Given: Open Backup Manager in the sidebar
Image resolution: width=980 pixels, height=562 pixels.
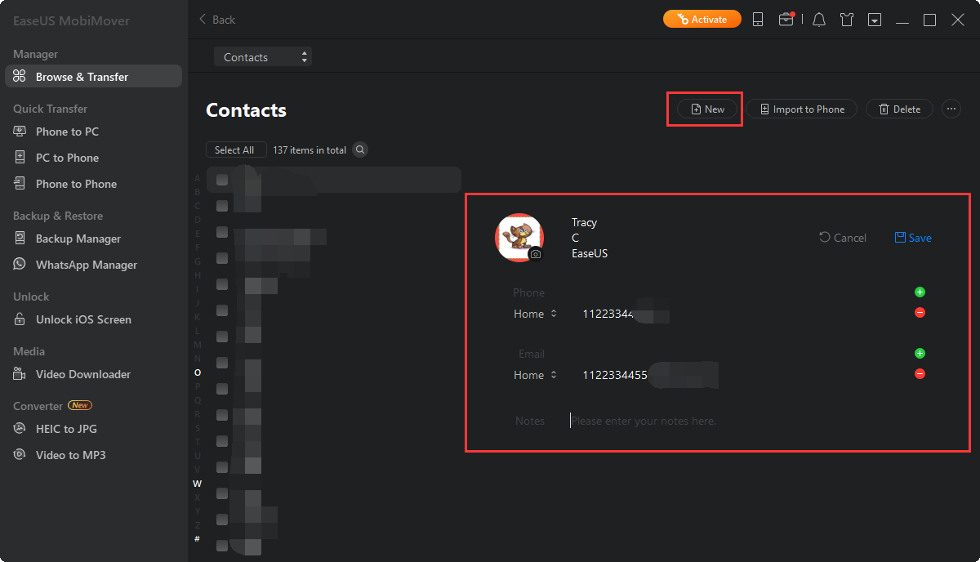Looking at the screenshot, I should (x=78, y=239).
